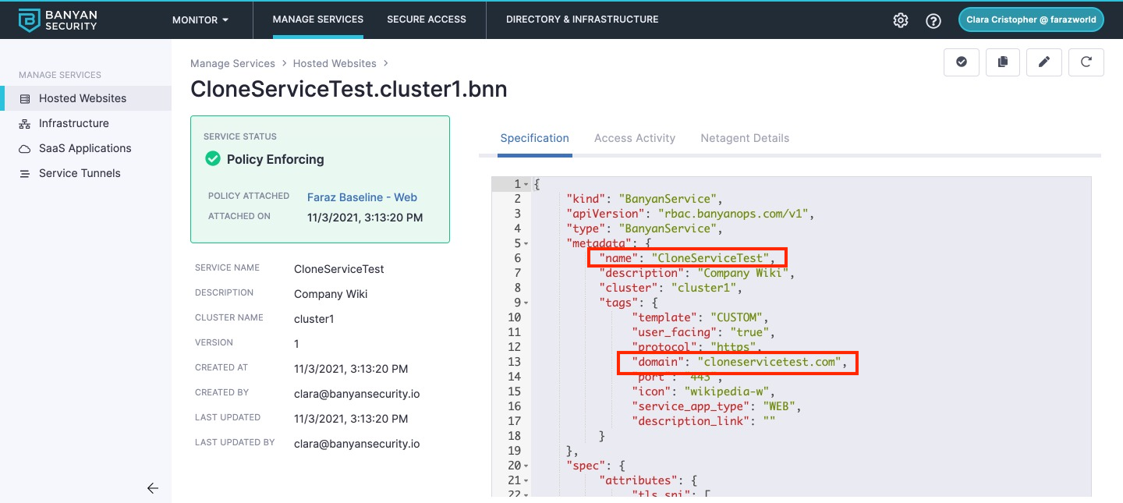This screenshot has height=503, width=1123.
Task: Clone the service using the copy icon
Action: tap(1003, 62)
